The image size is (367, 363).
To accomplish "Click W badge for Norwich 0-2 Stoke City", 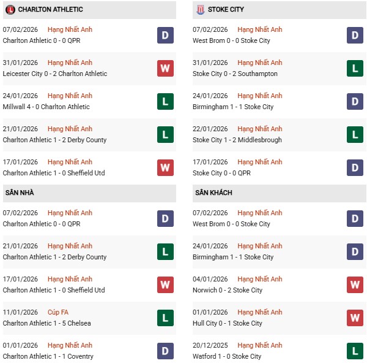I will (355, 285).
